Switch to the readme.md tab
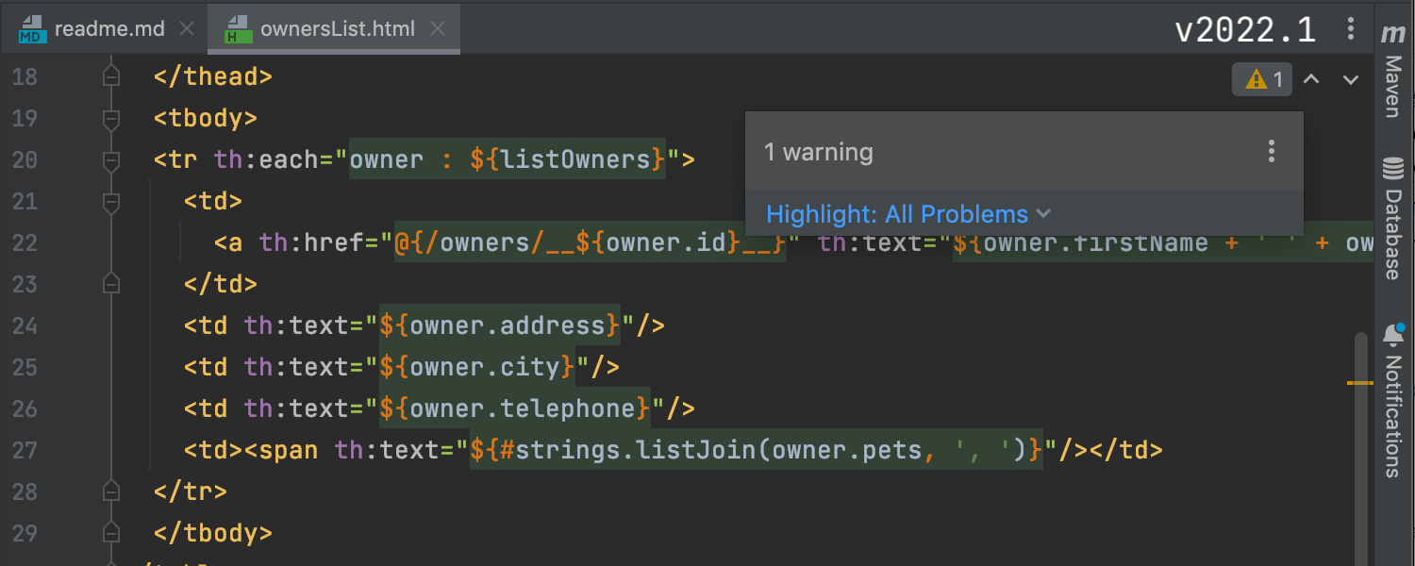 pos(108,29)
